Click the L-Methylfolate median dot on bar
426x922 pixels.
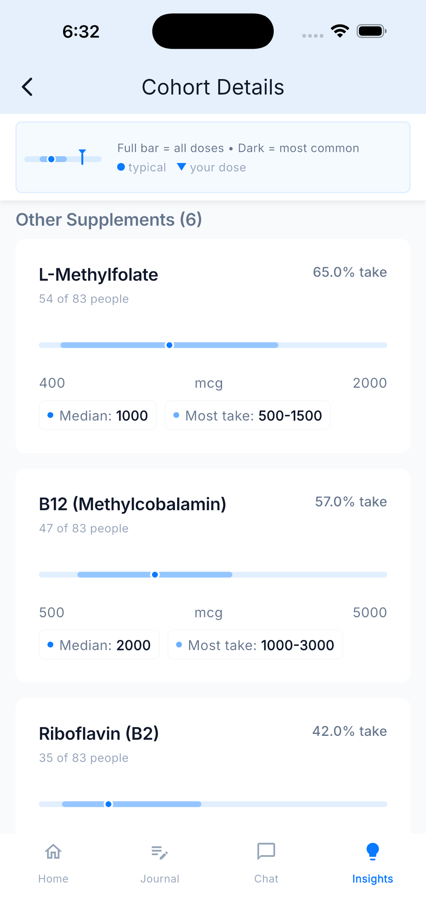tap(170, 345)
